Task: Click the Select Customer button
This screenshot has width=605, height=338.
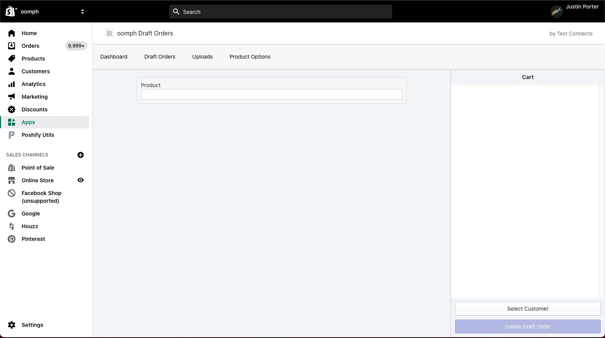Action: (527, 309)
